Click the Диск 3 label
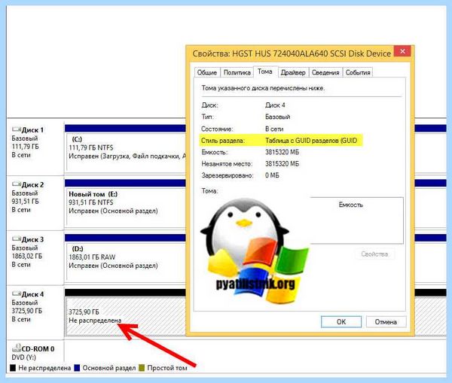 (x=32, y=239)
